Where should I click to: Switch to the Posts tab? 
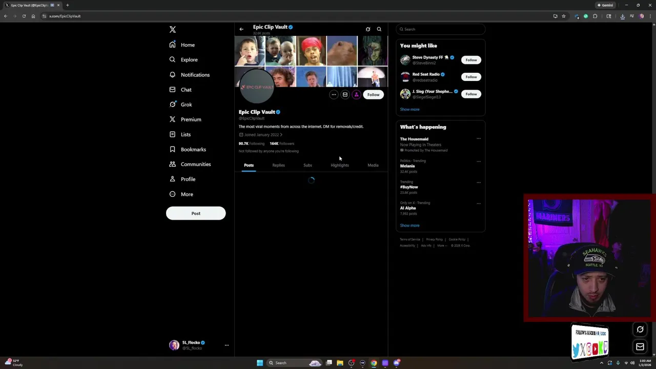click(x=249, y=165)
